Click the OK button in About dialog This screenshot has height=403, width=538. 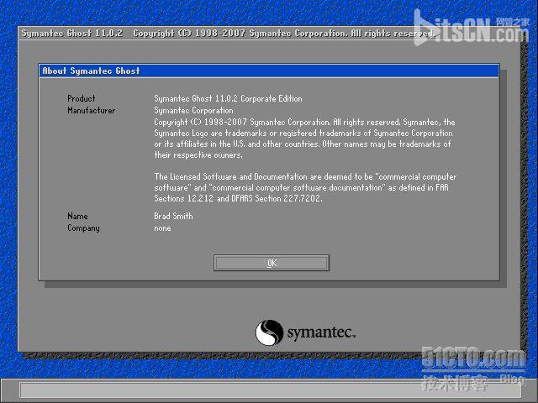pos(272,263)
